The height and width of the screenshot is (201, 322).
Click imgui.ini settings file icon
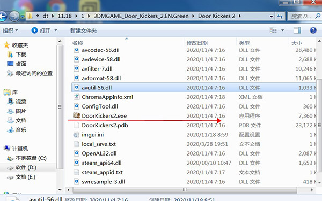pos(76,135)
